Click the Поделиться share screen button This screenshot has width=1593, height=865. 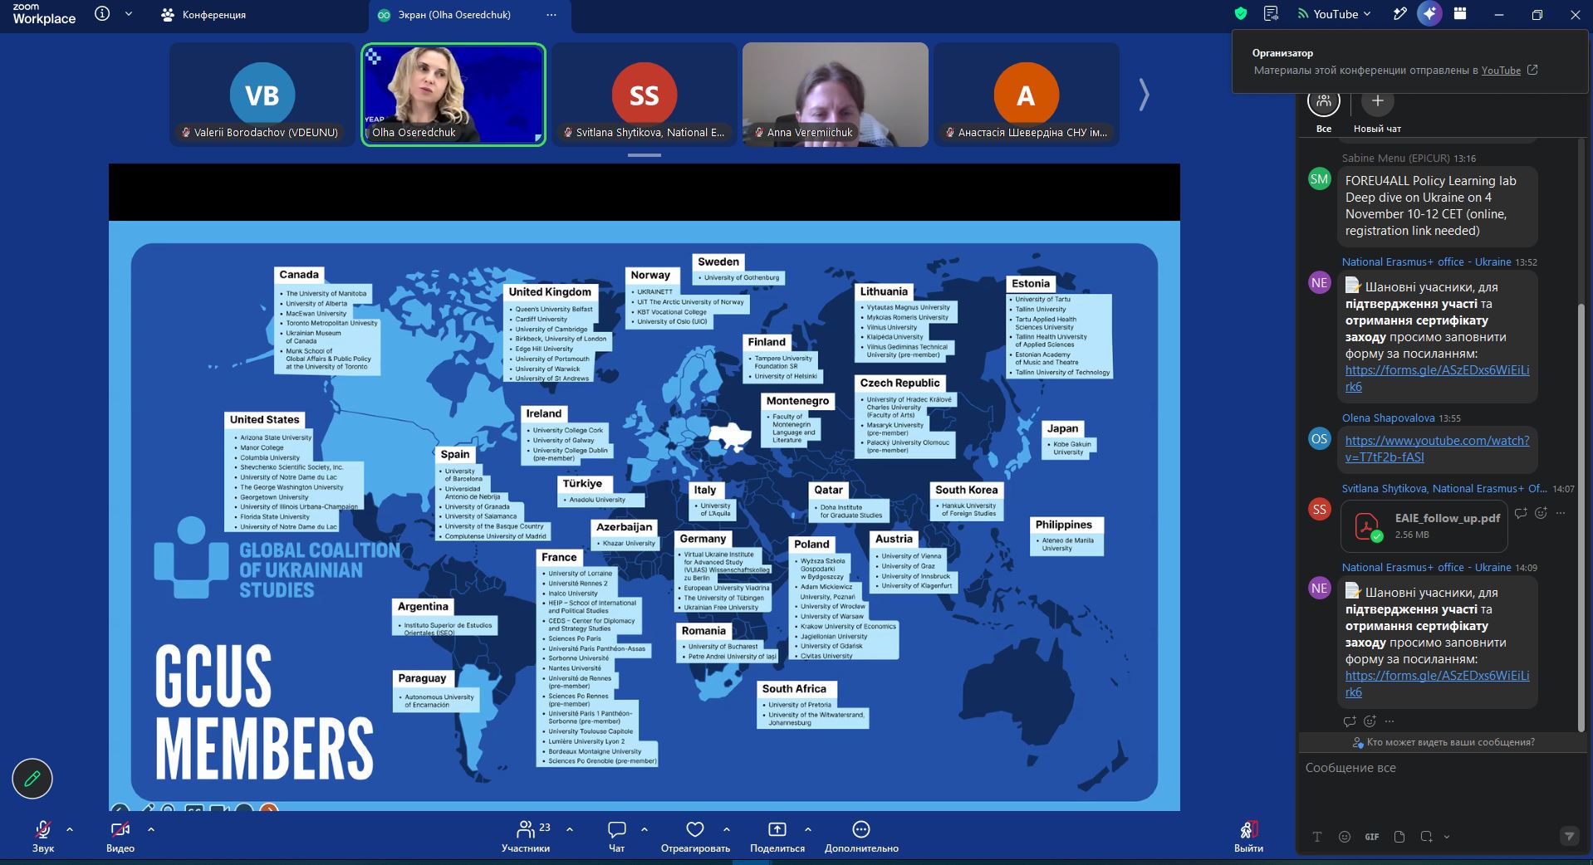pyautogui.click(x=777, y=836)
